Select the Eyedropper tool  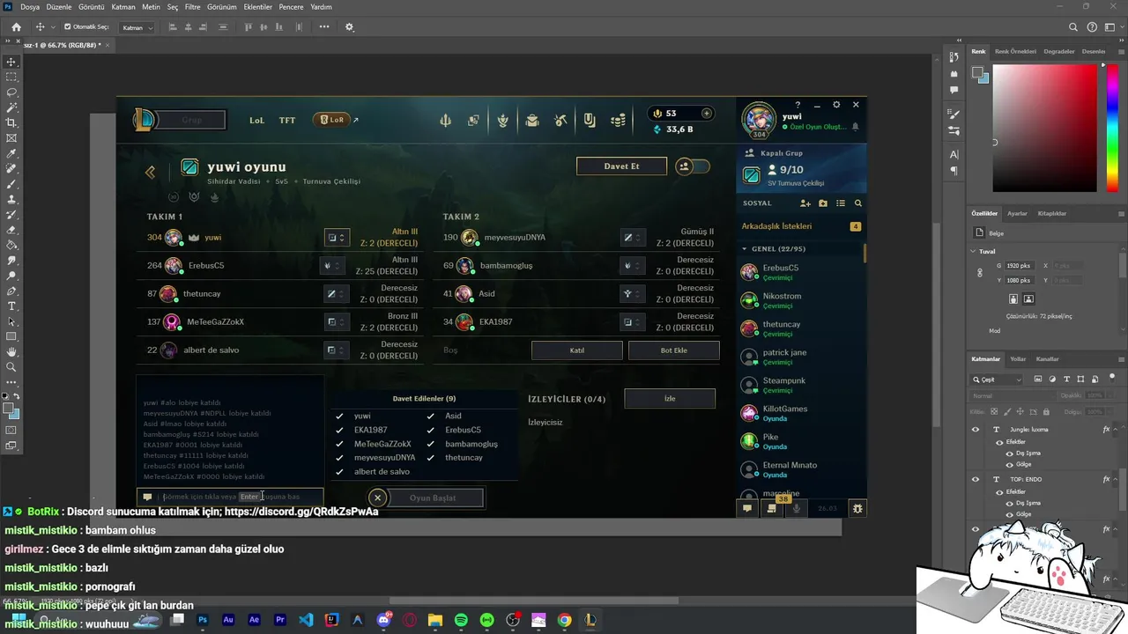click(11, 153)
